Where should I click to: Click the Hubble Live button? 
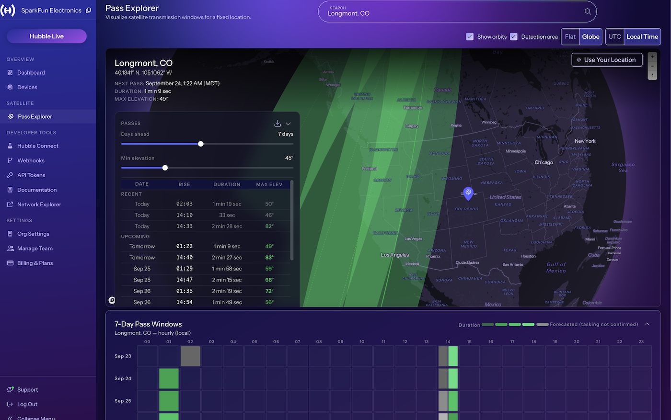pos(46,36)
